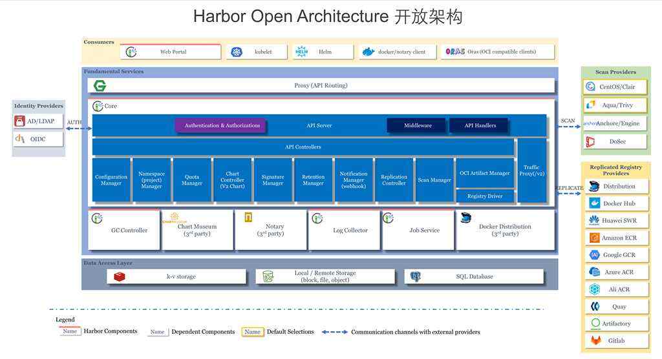Select the Signature Manager block
The height and width of the screenshot is (359, 662).
[273, 180]
